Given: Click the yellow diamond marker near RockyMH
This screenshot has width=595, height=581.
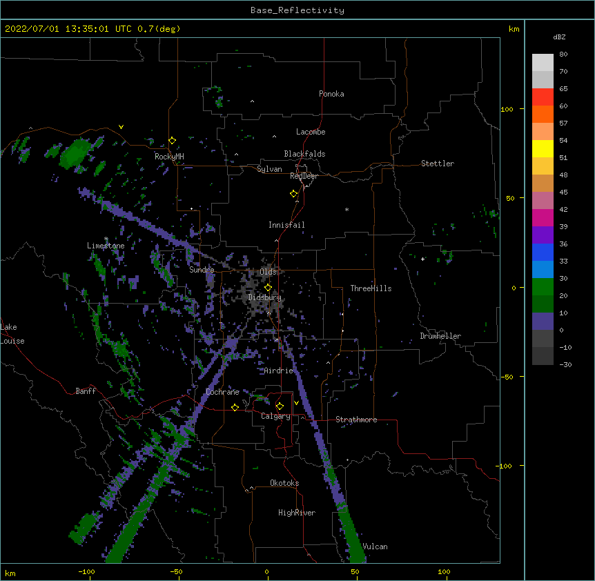Looking at the screenshot, I should (x=173, y=141).
